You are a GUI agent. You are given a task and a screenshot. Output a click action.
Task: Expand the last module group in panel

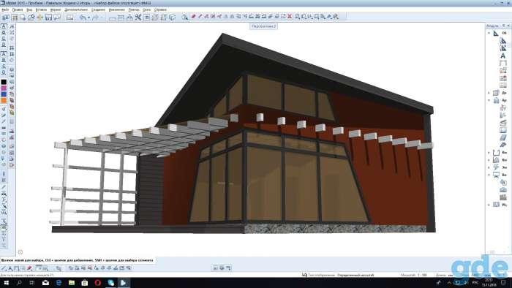click(489, 205)
